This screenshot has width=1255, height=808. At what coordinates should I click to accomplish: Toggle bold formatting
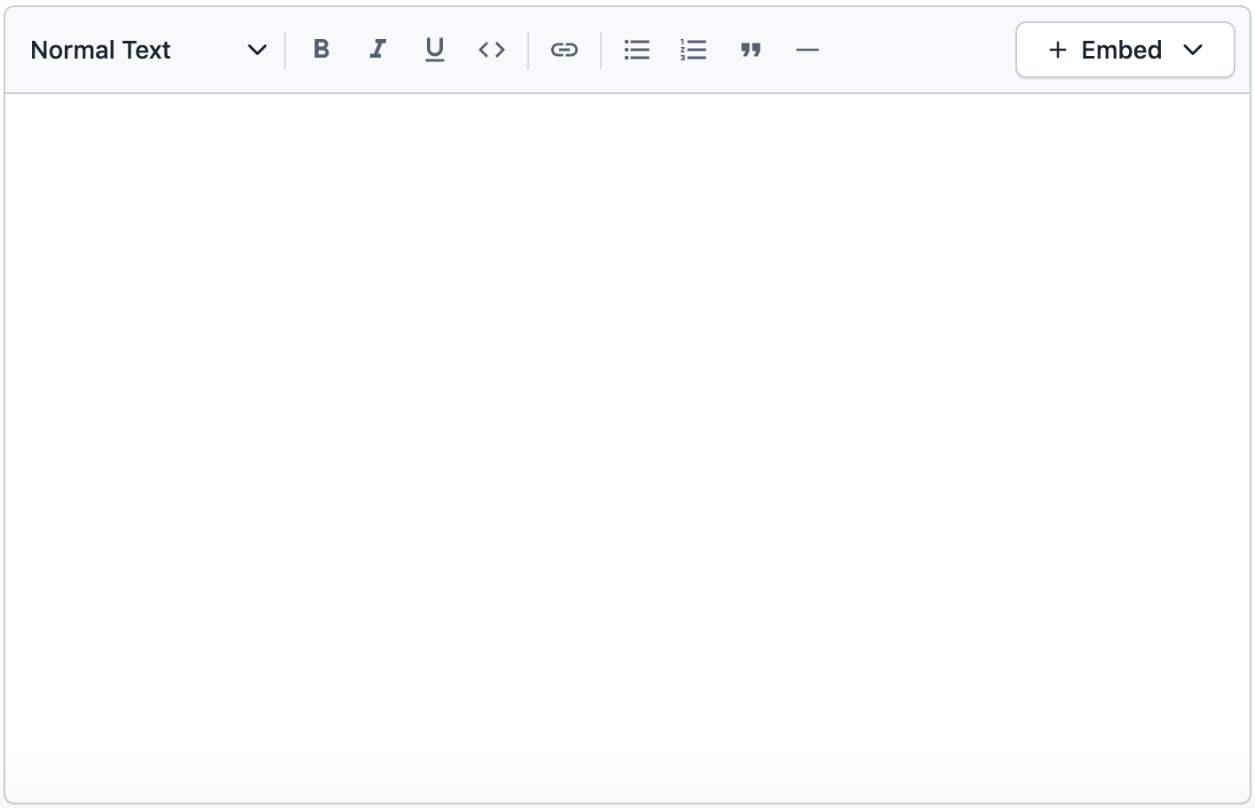tap(321, 50)
